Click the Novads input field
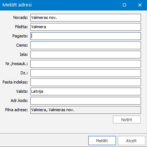This screenshot has width=147, height=147. [86, 18]
